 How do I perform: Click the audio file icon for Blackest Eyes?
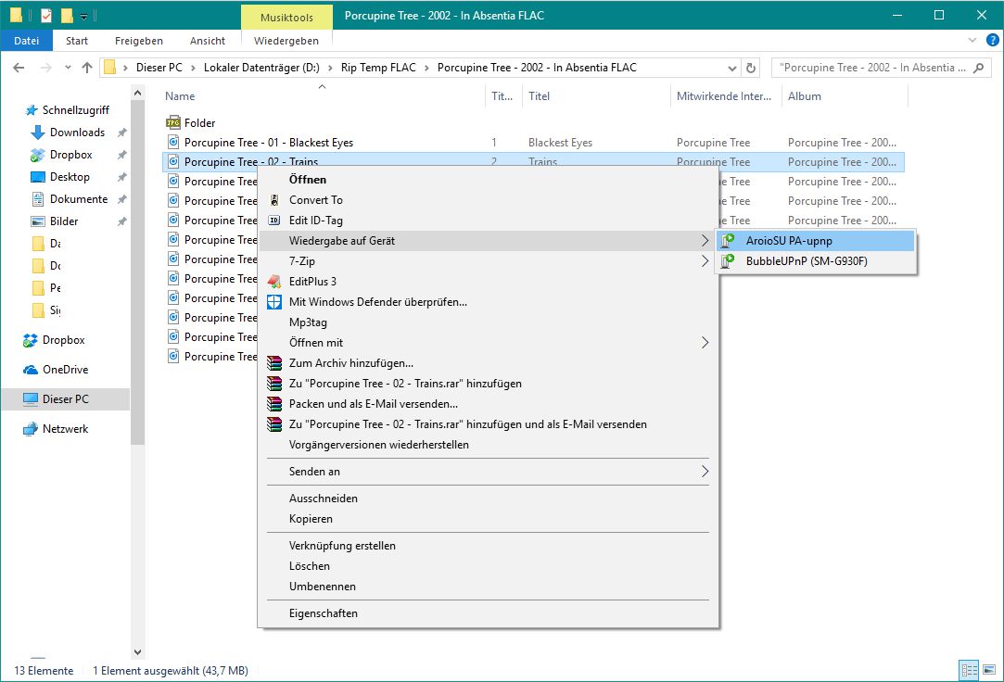pyautogui.click(x=172, y=142)
